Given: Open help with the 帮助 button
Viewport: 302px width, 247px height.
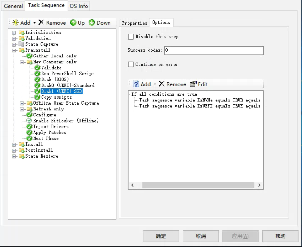Looking at the screenshot, I should point(280,236).
